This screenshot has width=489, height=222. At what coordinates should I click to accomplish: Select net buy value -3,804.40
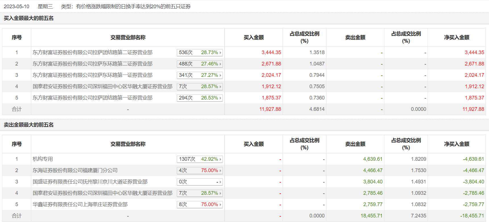point(473,182)
